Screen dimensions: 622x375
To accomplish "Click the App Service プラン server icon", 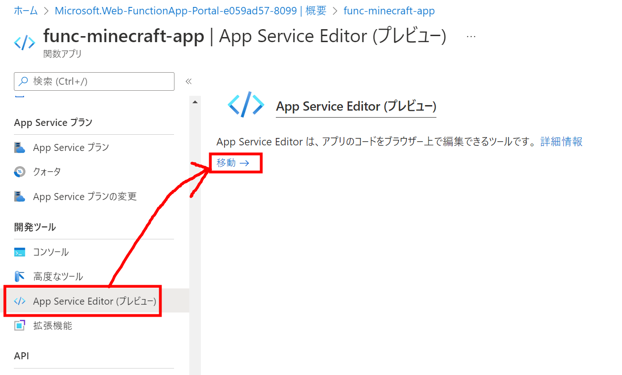I will tap(19, 148).
